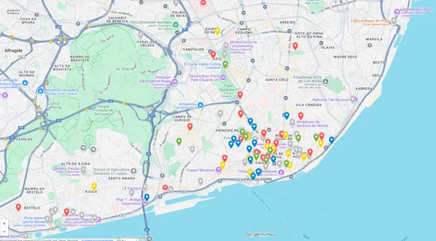Open the cemetery icon at Alto de São João

(x=326, y=82)
